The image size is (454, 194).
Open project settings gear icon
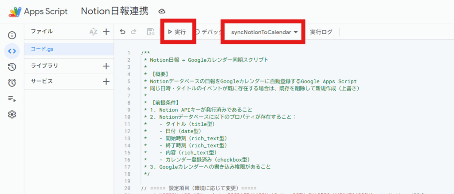(12, 114)
